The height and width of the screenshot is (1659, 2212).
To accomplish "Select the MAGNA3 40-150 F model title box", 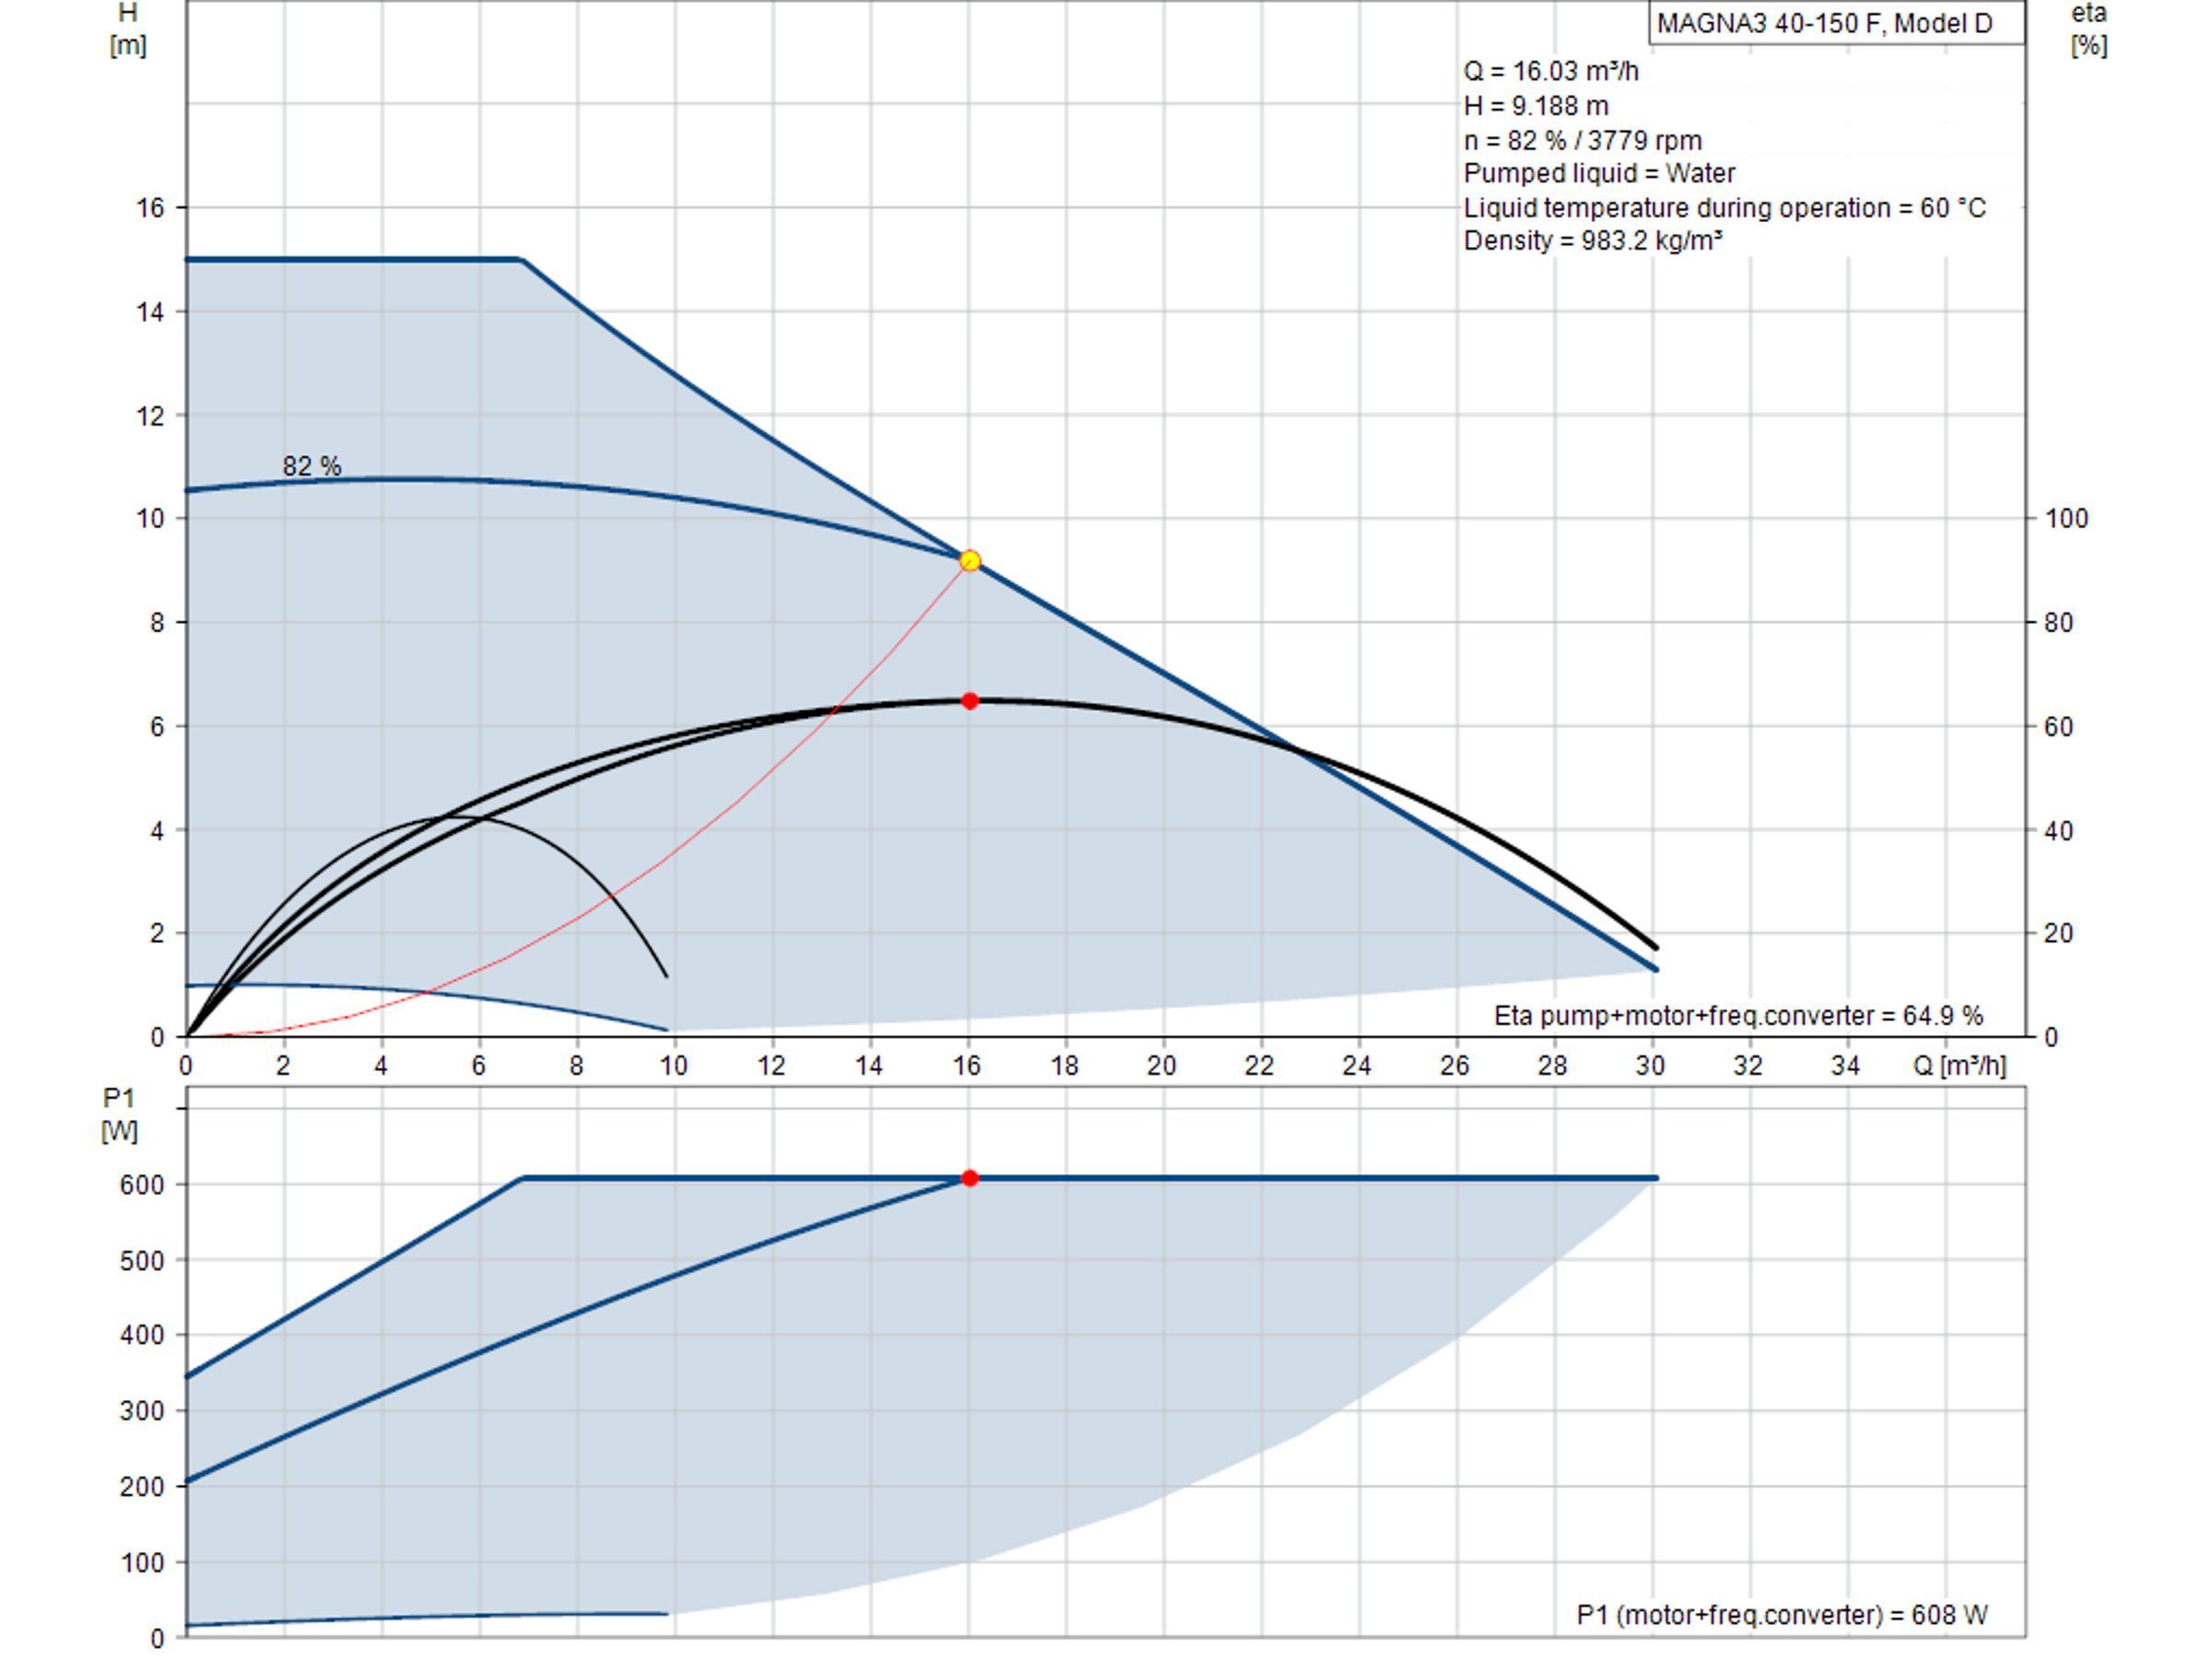I will (x=1836, y=23).
